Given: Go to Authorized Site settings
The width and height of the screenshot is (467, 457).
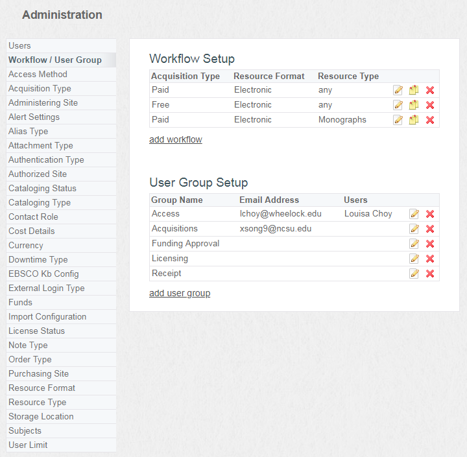Looking at the screenshot, I should click(x=61, y=174).
